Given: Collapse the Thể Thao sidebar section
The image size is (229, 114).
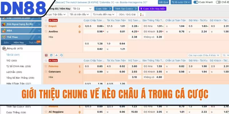Looking at the screenshot, I should click(21, 37).
